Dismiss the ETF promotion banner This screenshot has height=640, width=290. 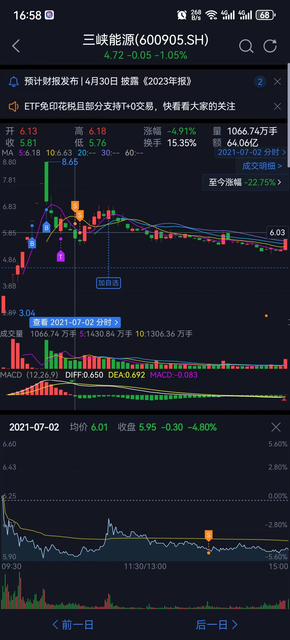click(277, 106)
